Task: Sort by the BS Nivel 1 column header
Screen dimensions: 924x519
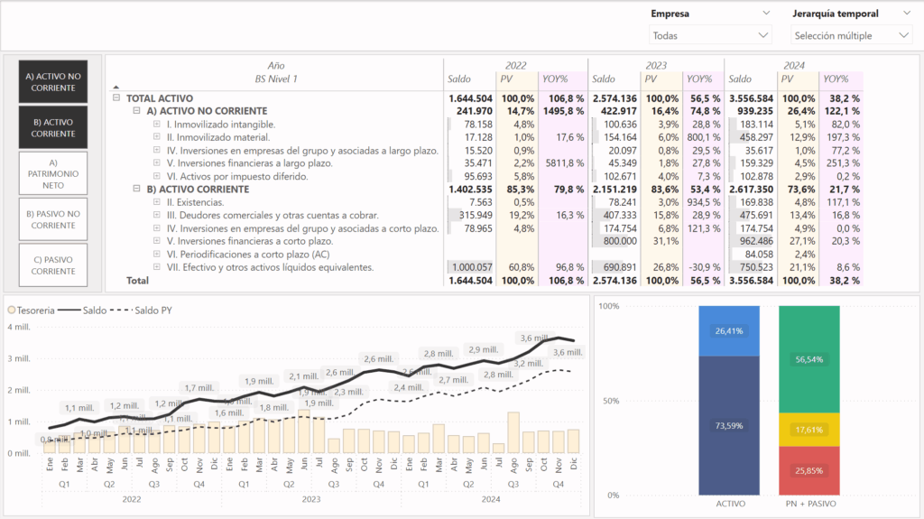Action: [x=276, y=79]
